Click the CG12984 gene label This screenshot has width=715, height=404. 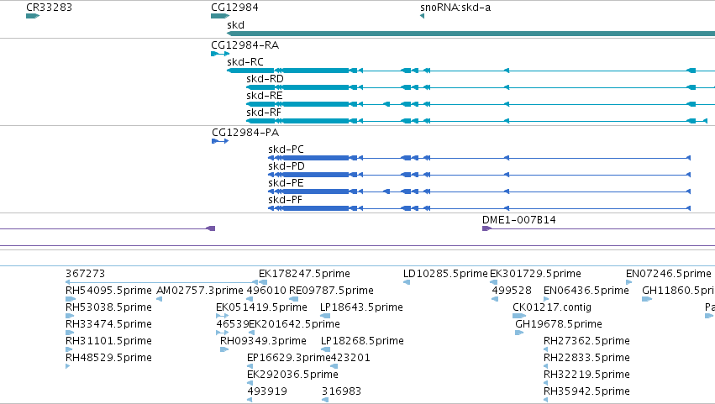pos(234,8)
